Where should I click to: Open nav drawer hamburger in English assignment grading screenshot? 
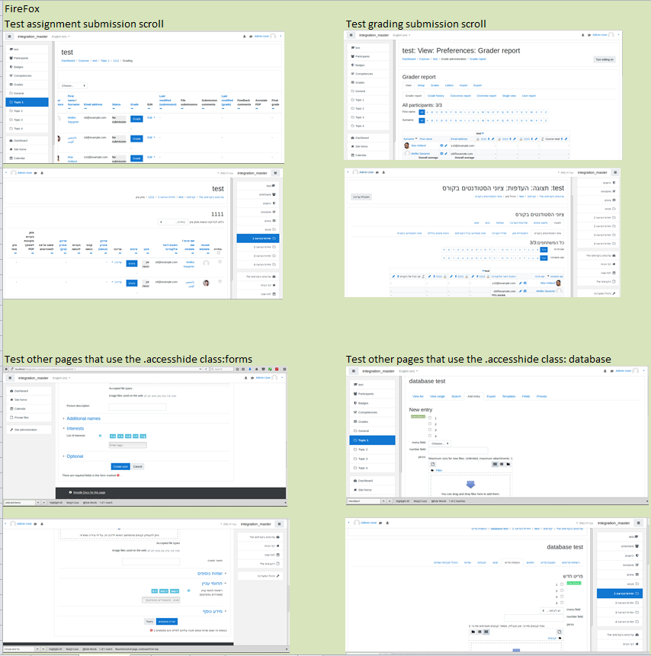pyautogui.click(x=10, y=37)
